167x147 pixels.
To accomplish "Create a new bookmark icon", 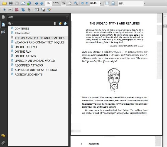I will pyautogui.click(x=60, y=23).
